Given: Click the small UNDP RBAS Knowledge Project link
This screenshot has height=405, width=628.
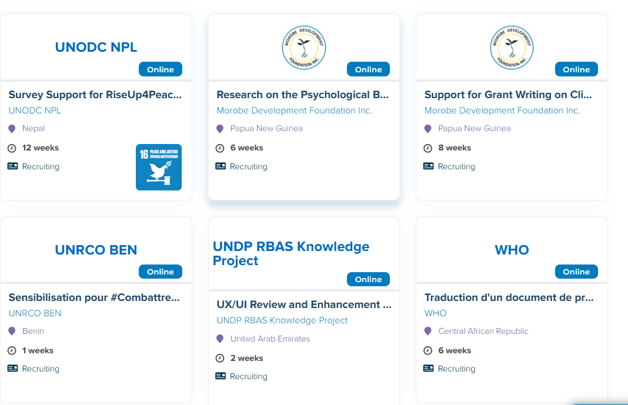Looking at the screenshot, I should coord(282,320).
